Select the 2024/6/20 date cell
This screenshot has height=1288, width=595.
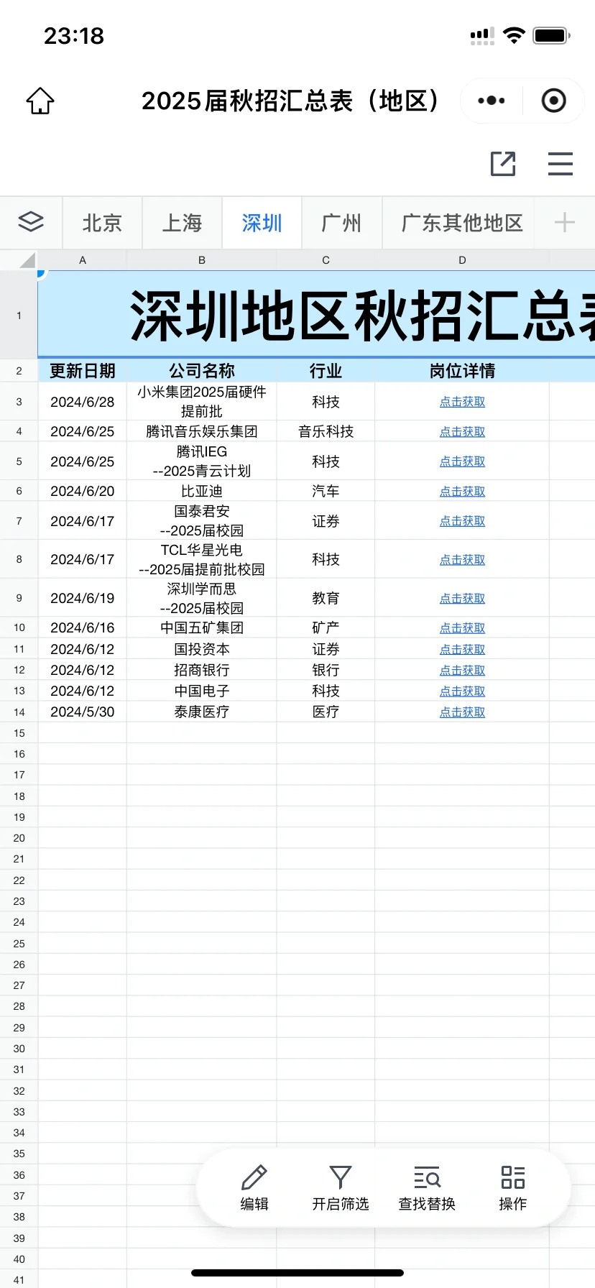[83, 491]
